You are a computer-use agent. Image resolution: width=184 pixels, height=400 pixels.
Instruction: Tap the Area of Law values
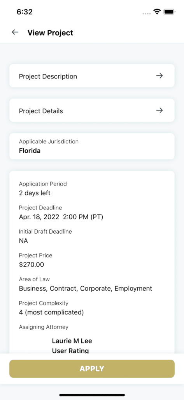pyautogui.click(x=86, y=289)
